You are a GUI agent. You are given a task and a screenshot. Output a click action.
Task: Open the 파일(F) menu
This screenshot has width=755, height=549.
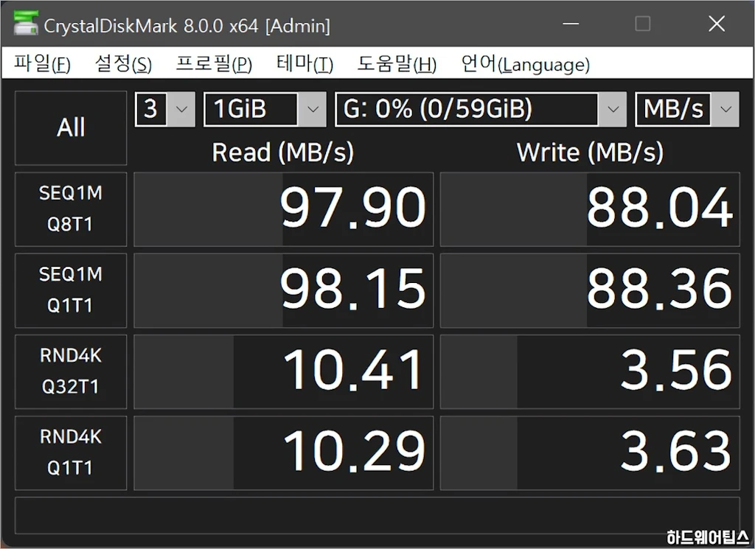[42, 63]
